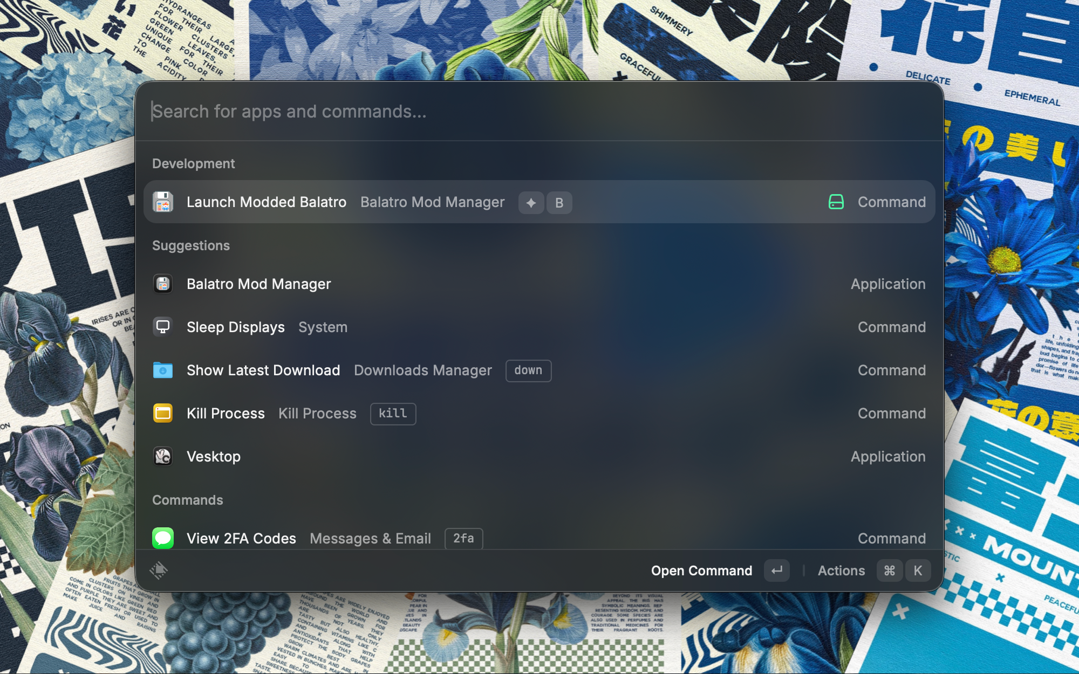Select the Kill Process command

tap(539, 414)
